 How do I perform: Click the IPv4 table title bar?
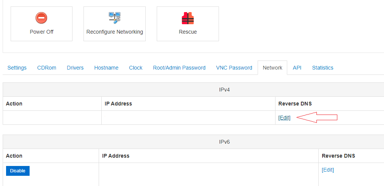225,90
